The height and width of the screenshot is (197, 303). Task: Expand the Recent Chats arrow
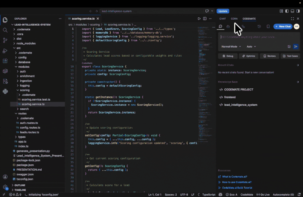298,65
